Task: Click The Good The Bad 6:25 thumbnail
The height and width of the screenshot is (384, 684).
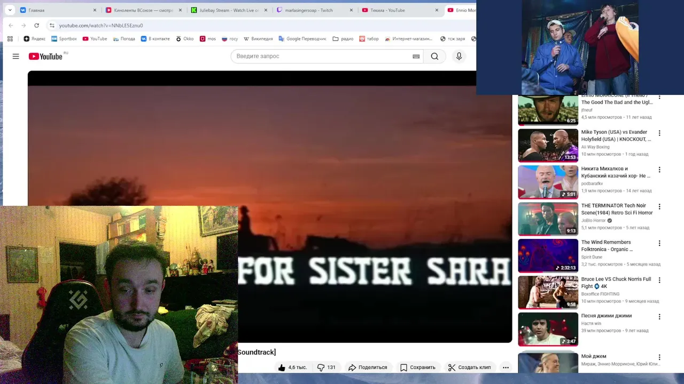Action: [548, 110]
